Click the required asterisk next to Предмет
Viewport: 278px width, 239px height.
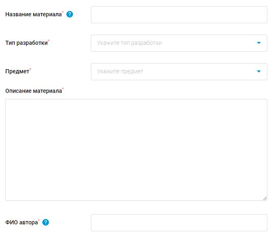tap(30, 69)
